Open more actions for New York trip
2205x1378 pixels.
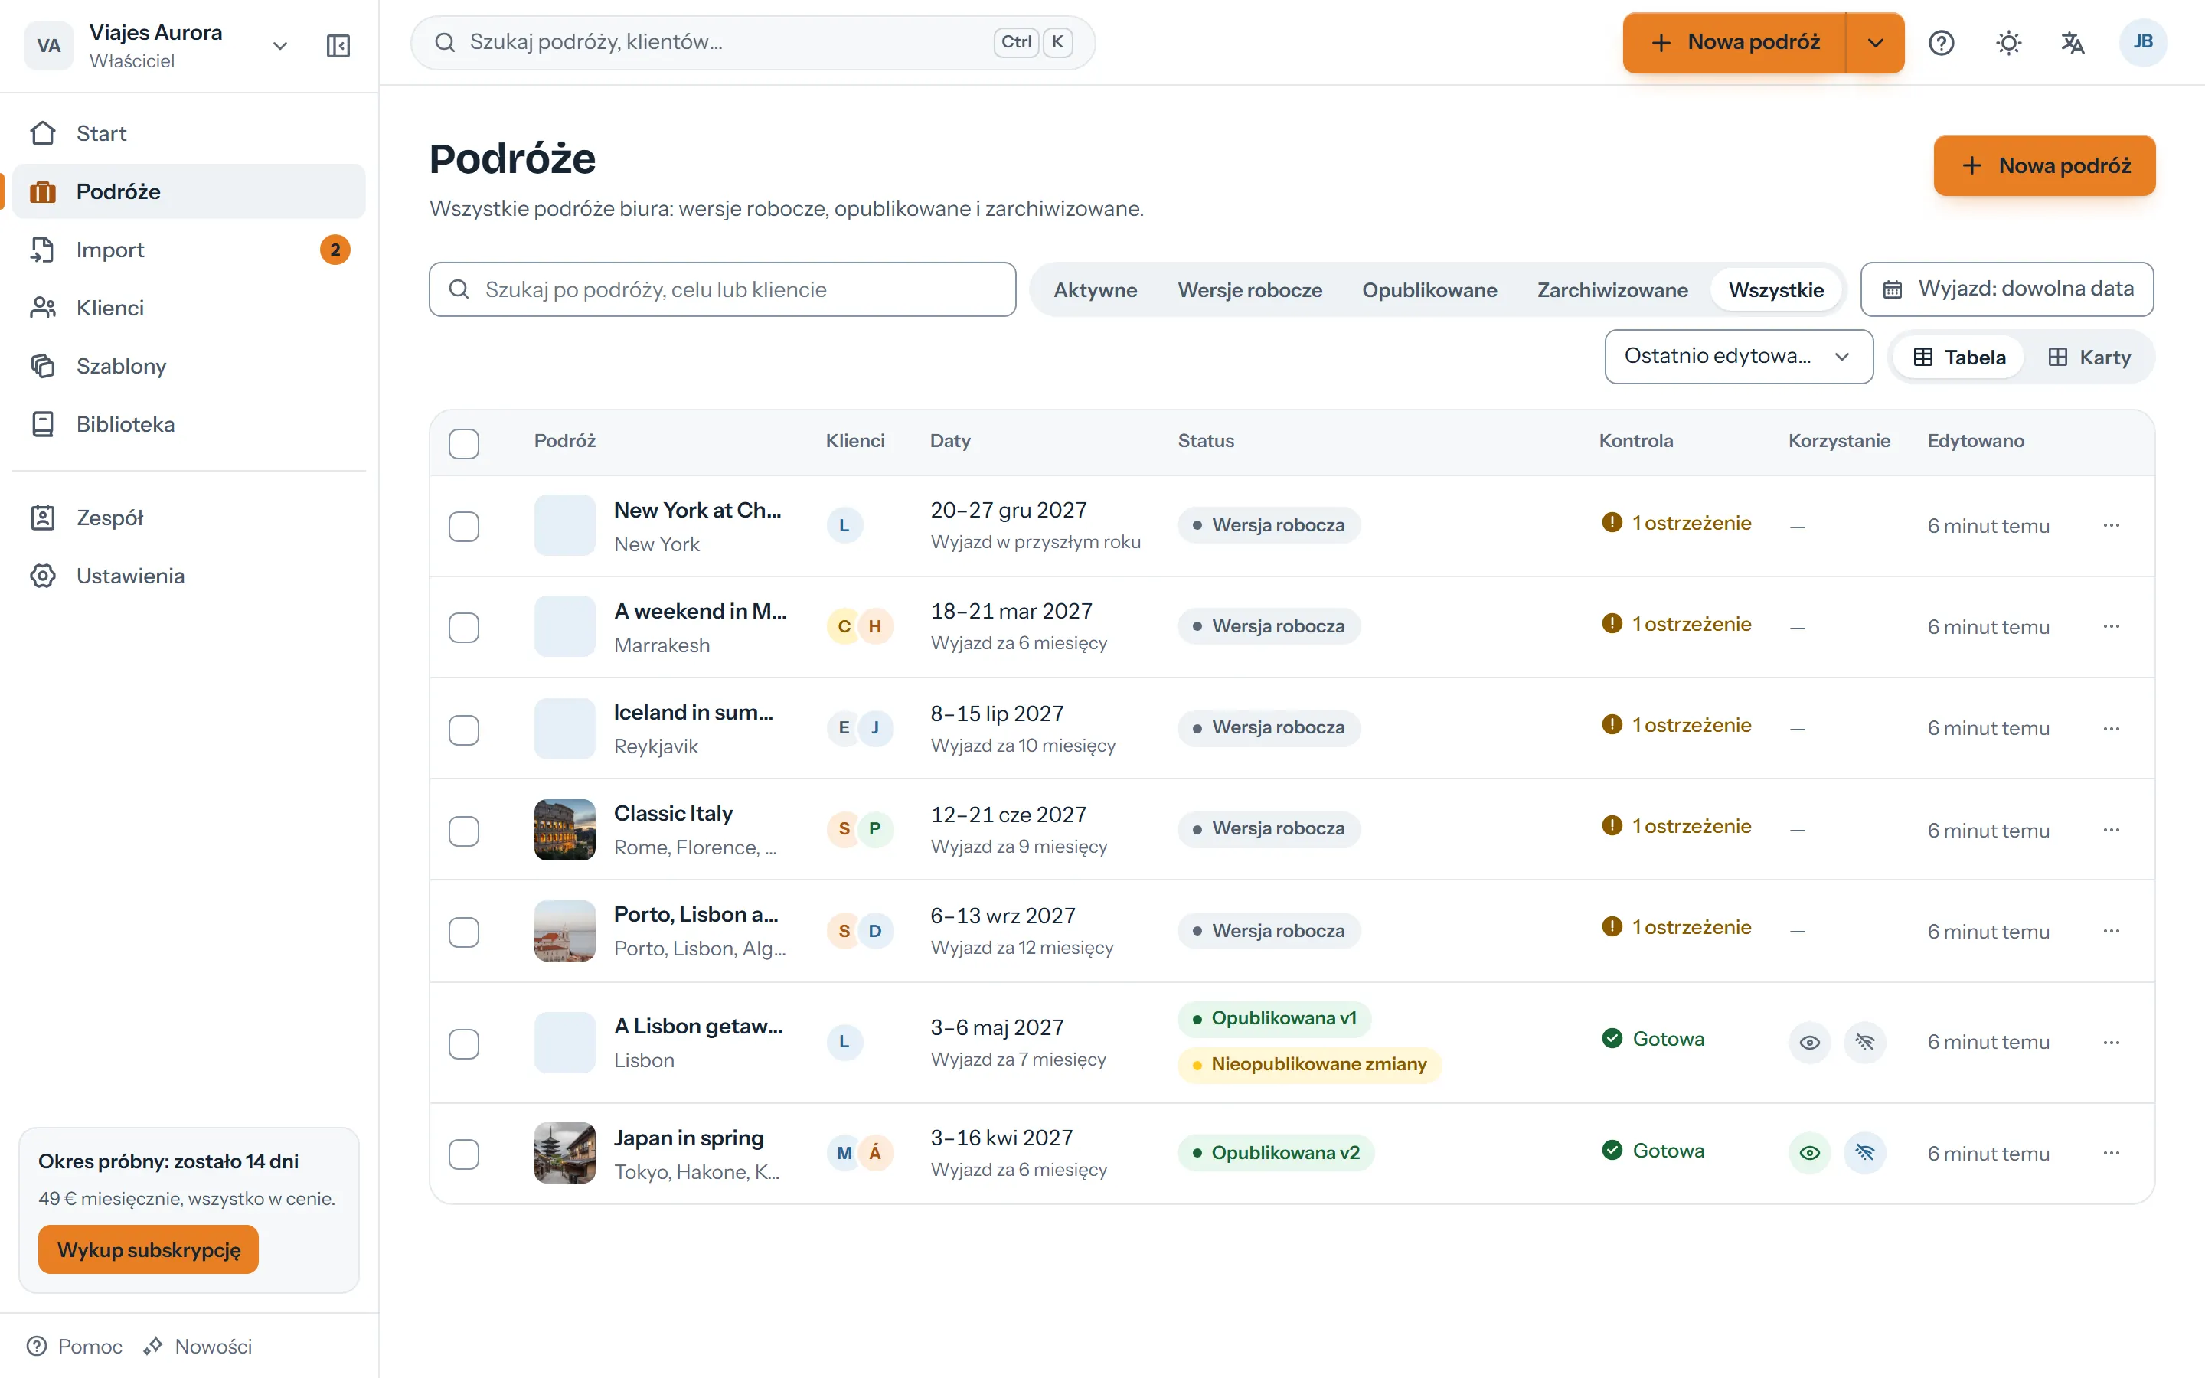point(2111,525)
